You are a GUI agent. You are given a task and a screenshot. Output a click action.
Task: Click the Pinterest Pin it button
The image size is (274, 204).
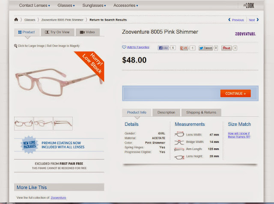[x=226, y=48]
